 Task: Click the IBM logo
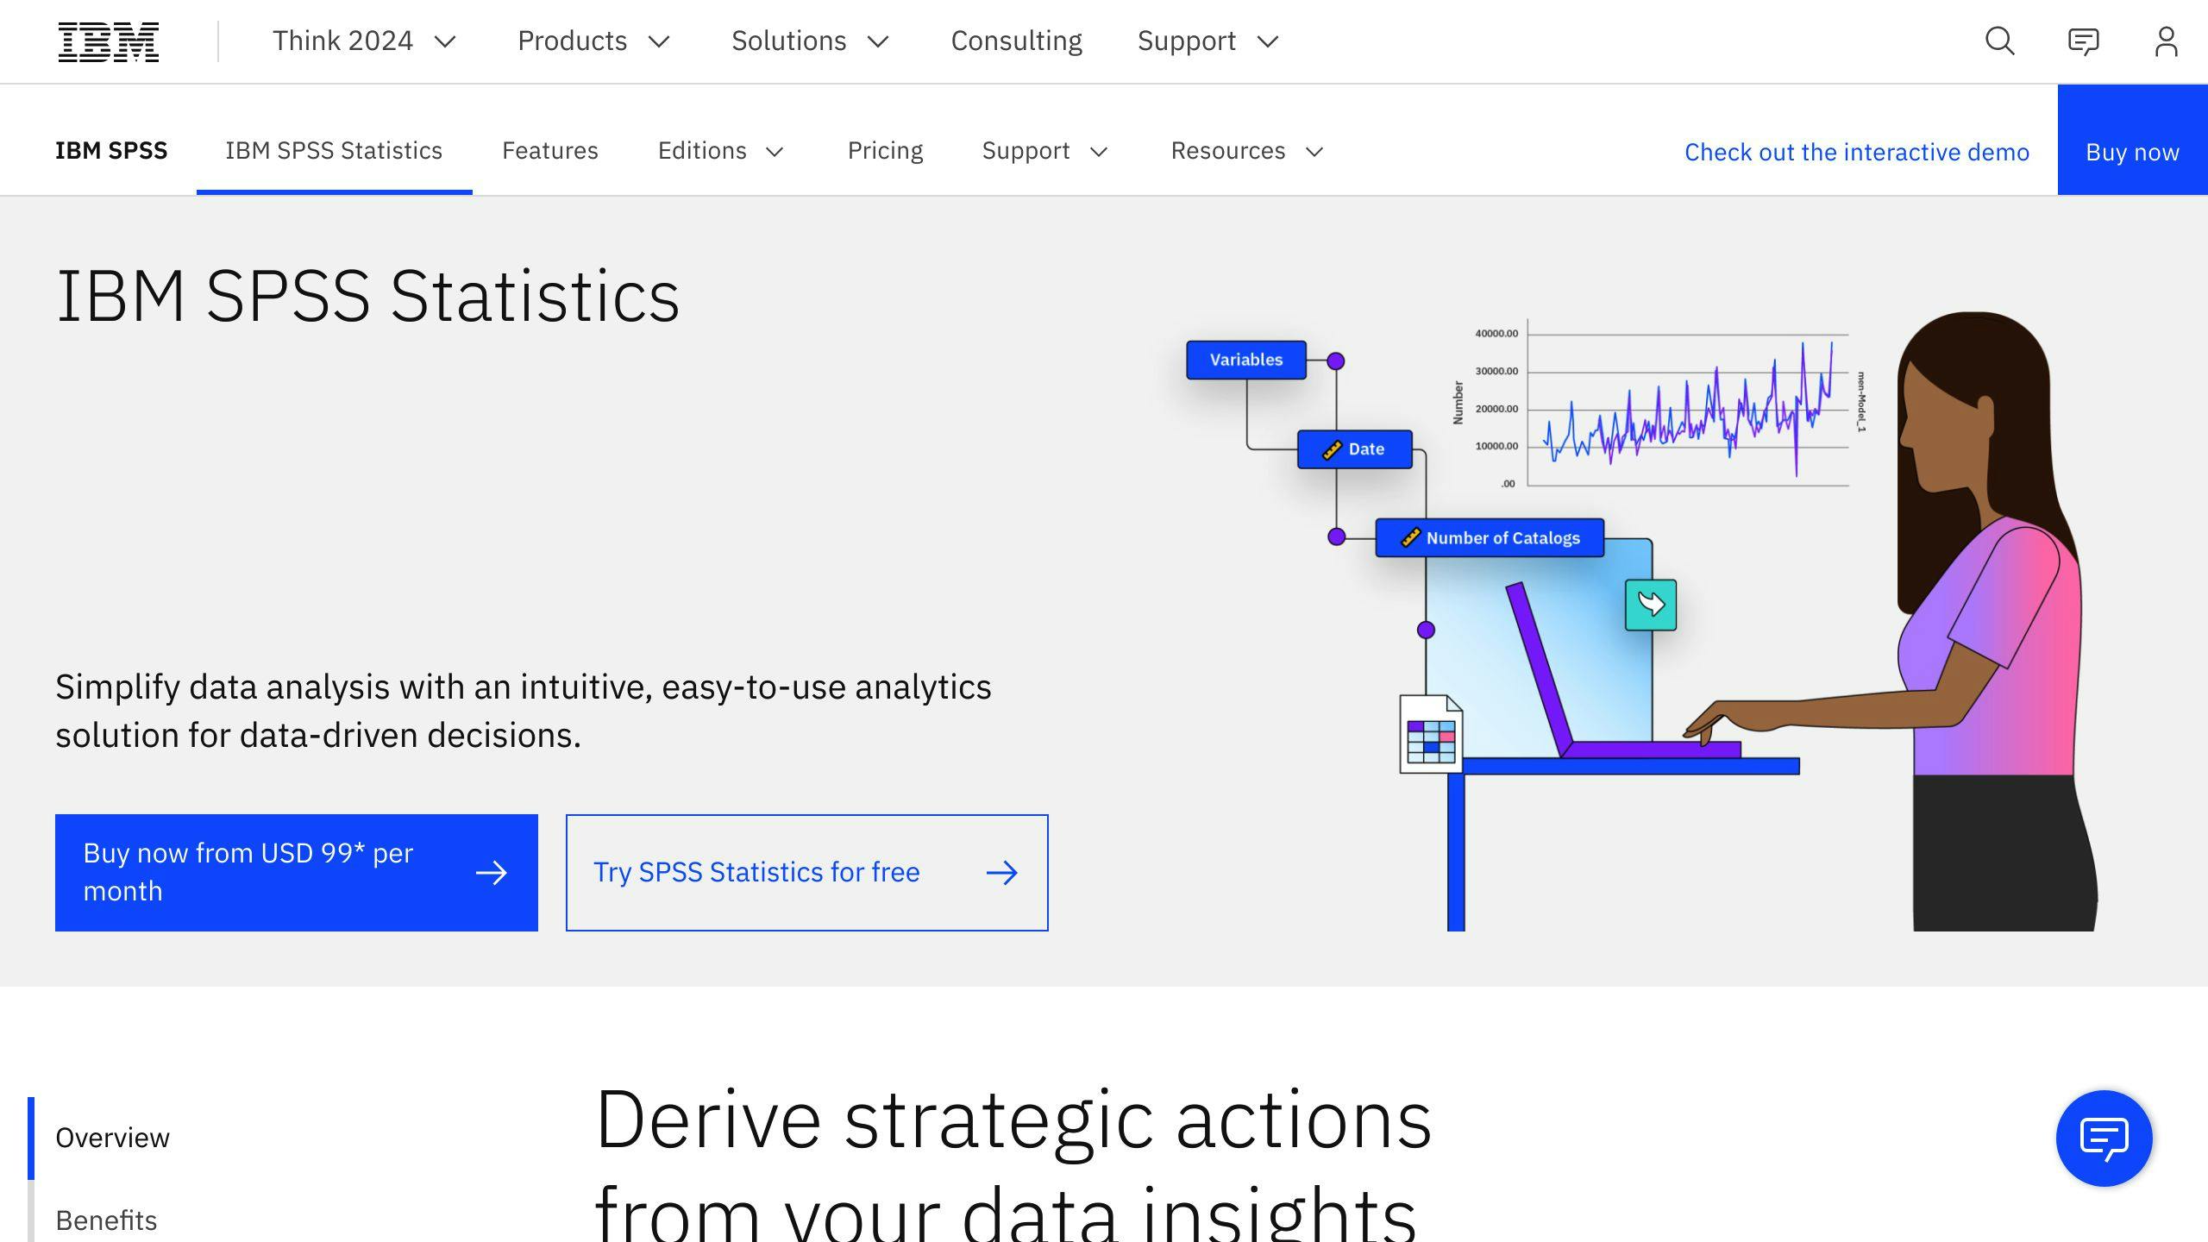(x=109, y=41)
